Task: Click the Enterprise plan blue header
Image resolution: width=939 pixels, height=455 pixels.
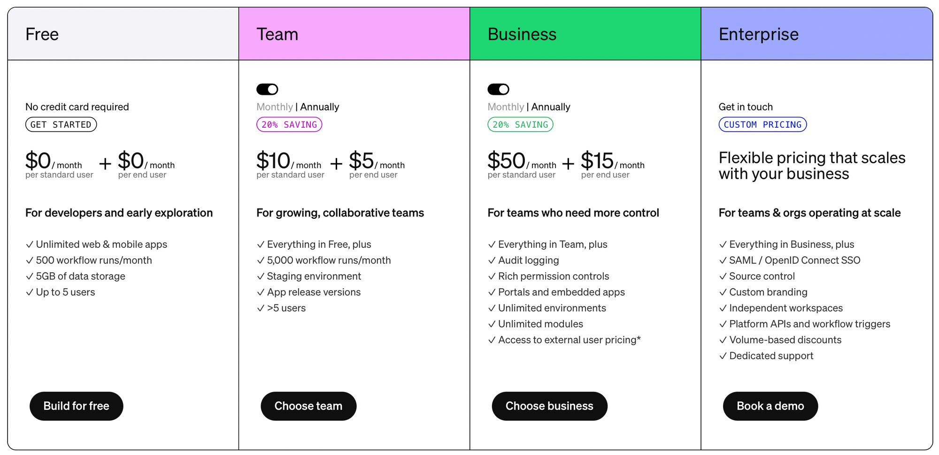Action: (x=817, y=34)
